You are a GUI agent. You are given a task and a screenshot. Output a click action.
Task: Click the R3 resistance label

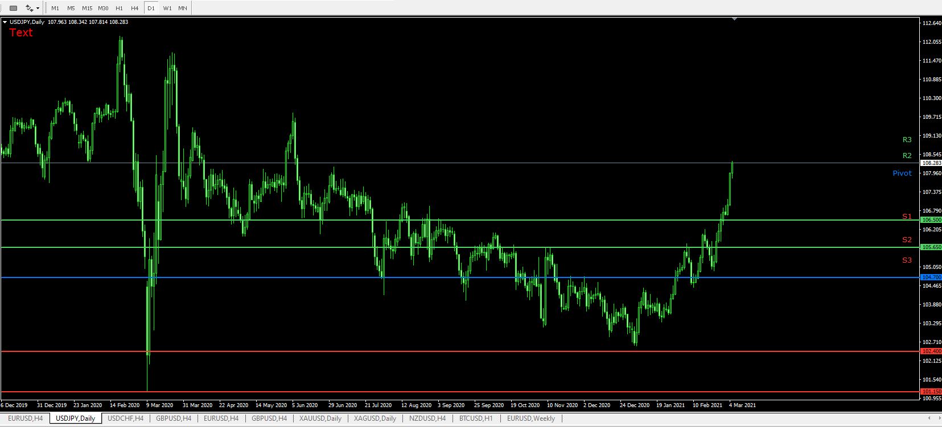(x=907, y=140)
